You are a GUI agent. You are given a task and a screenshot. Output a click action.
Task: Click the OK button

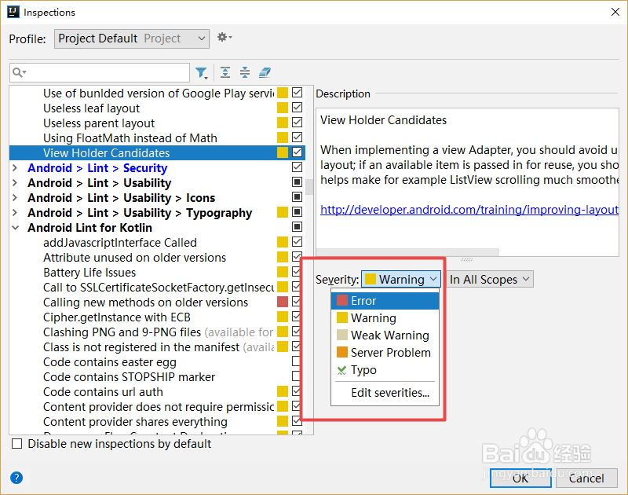(520, 478)
